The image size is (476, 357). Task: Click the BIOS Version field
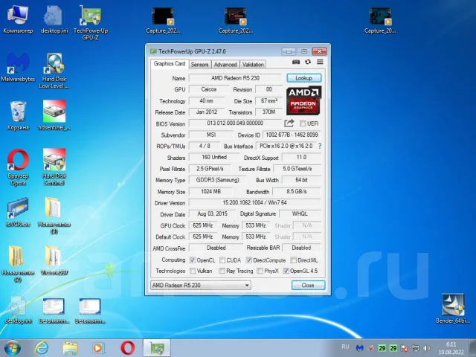coord(235,123)
